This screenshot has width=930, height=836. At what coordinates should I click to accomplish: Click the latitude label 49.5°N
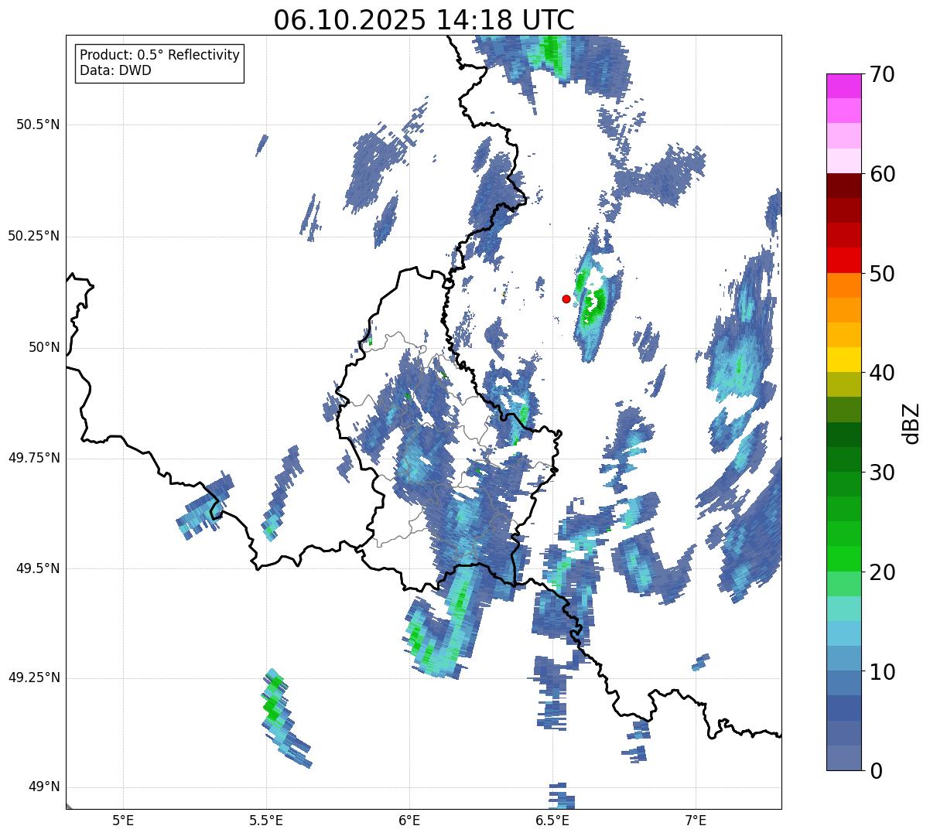[38, 568]
